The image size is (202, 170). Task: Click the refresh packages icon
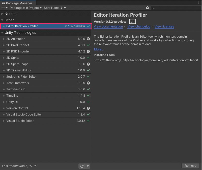click(82, 166)
